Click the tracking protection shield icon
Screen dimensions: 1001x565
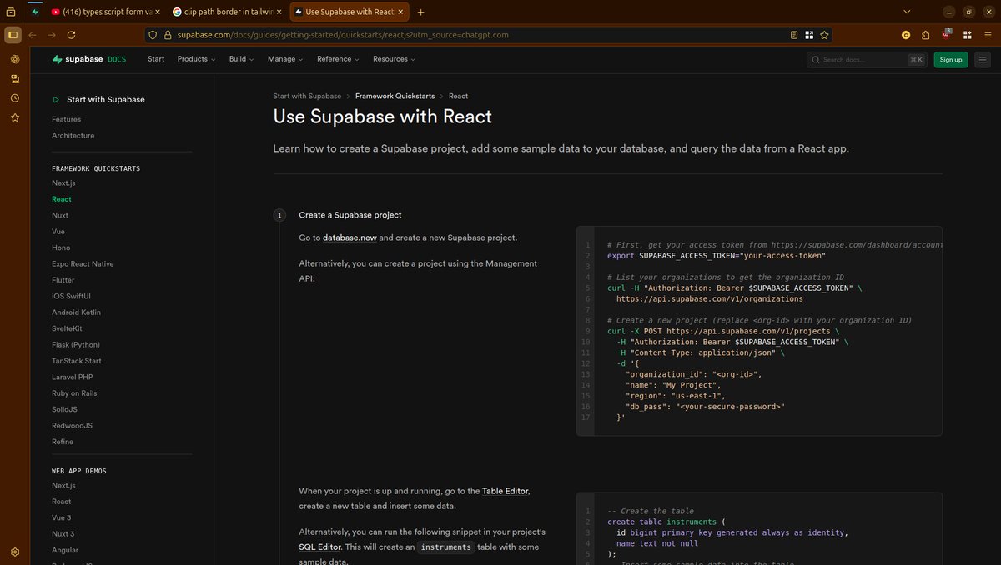[152, 35]
